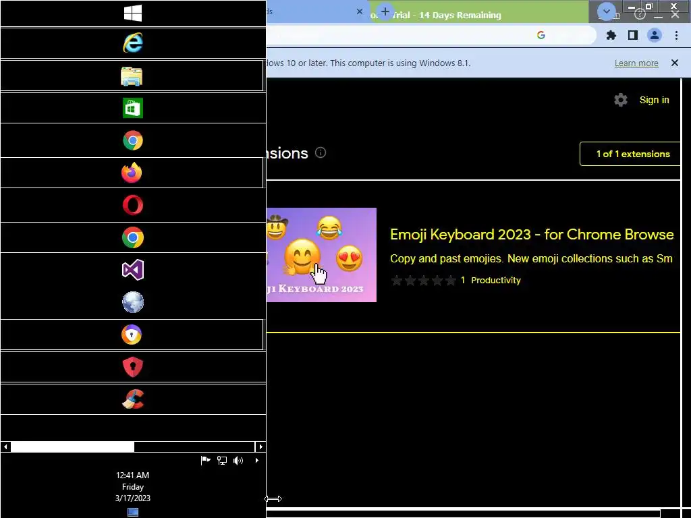The width and height of the screenshot is (691, 518).
Task: Click the Google icon in the address bar
Action: click(541, 35)
